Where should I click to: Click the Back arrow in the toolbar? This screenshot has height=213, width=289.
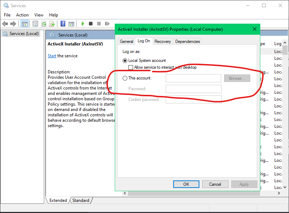click(5, 24)
